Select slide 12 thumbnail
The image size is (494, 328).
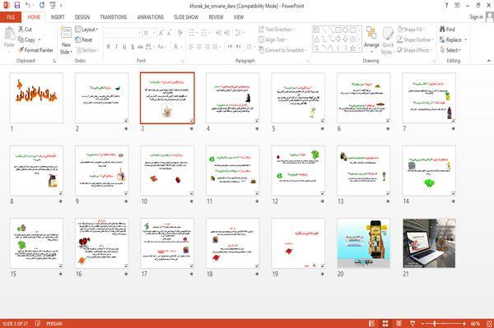pyautogui.click(x=298, y=170)
